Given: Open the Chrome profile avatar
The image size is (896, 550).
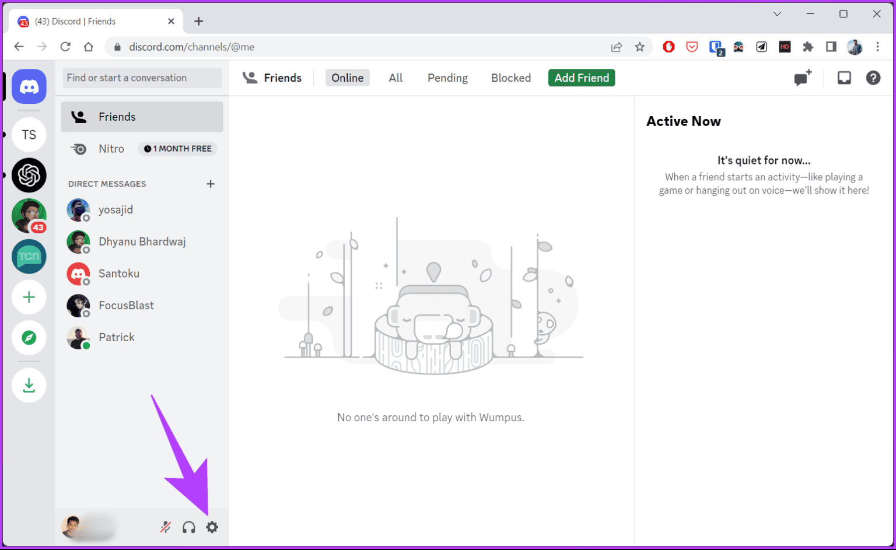Looking at the screenshot, I should click(855, 47).
